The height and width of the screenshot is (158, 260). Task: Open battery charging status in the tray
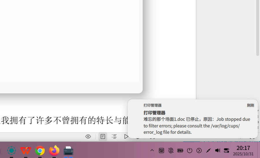click(180, 151)
